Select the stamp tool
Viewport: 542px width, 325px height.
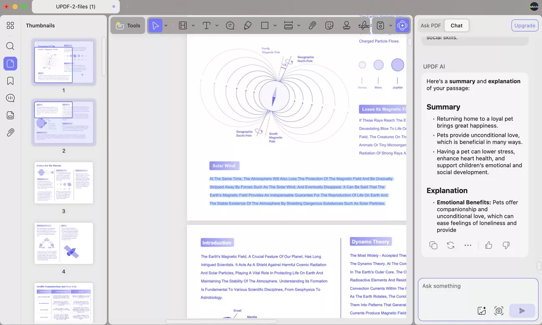(346, 25)
